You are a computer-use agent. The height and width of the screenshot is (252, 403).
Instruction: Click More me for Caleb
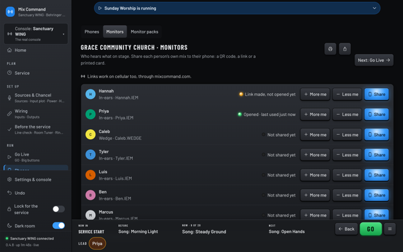pos(315,134)
